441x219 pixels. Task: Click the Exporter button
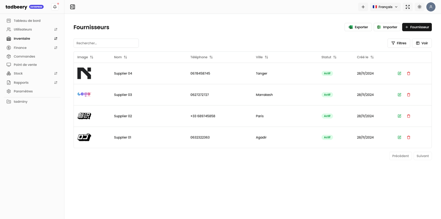coord(358,27)
